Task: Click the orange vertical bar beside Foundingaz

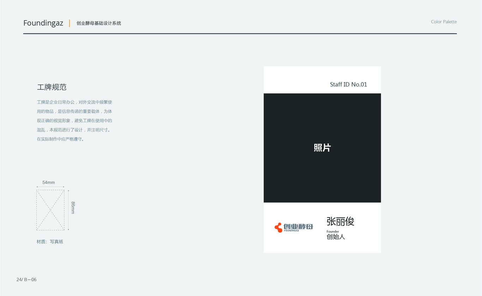Action: pos(70,23)
